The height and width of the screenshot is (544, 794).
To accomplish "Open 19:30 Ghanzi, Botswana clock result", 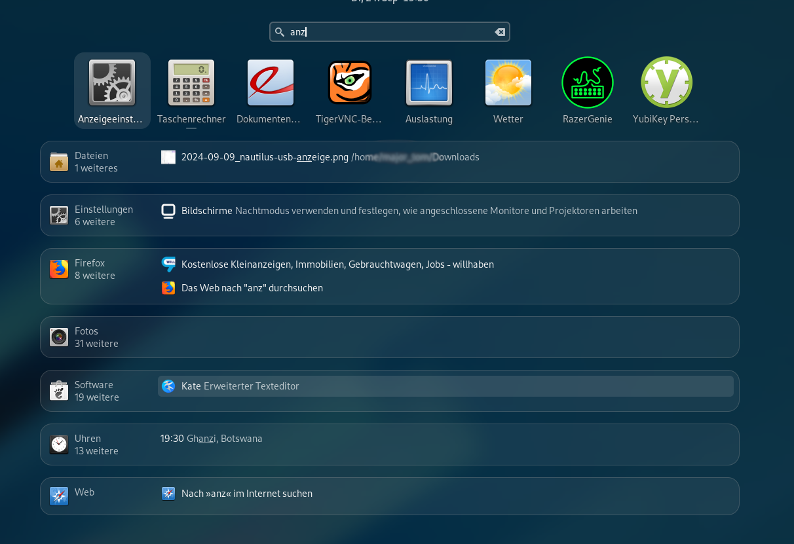I will (445, 439).
